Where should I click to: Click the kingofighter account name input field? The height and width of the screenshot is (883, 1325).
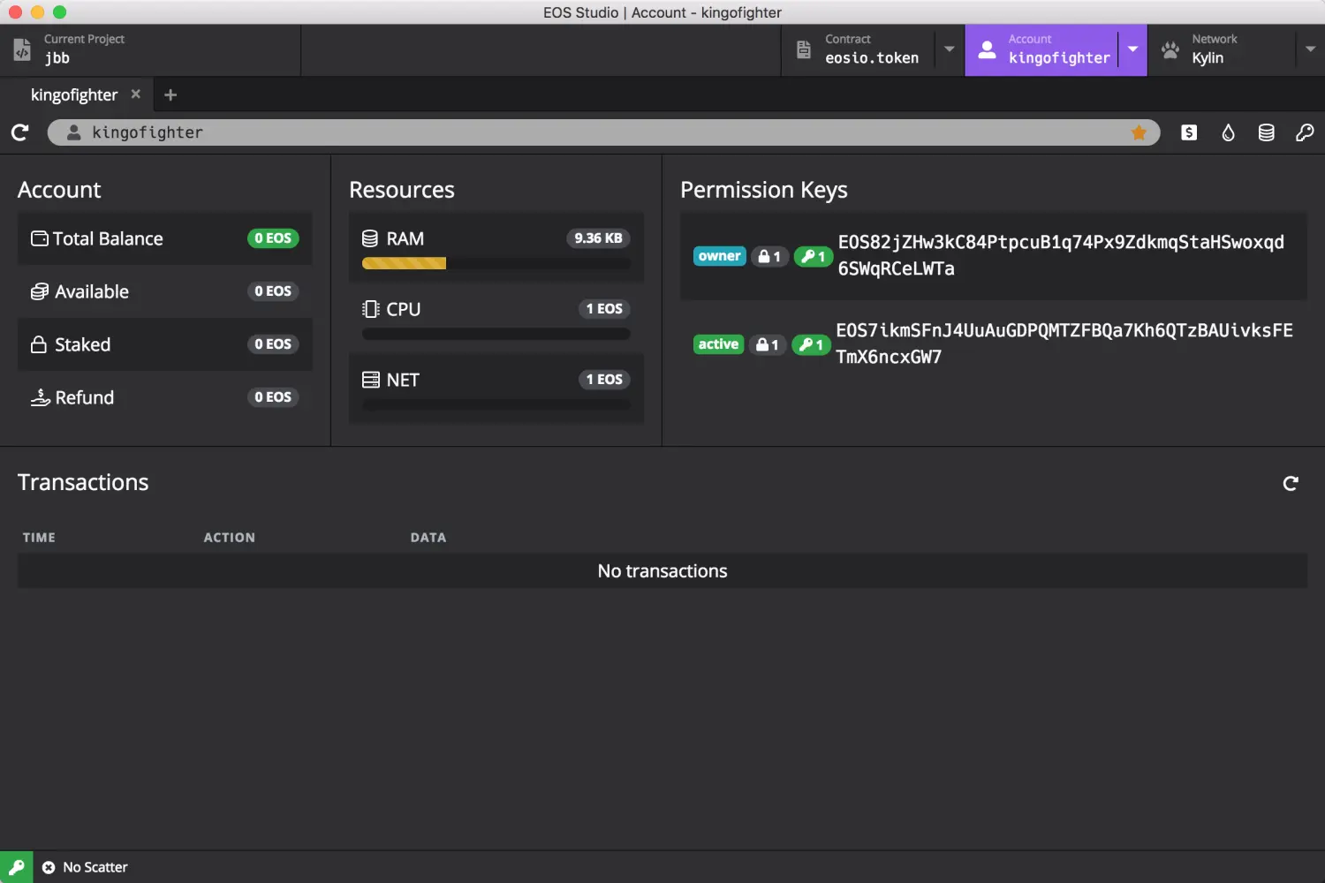click(x=601, y=132)
